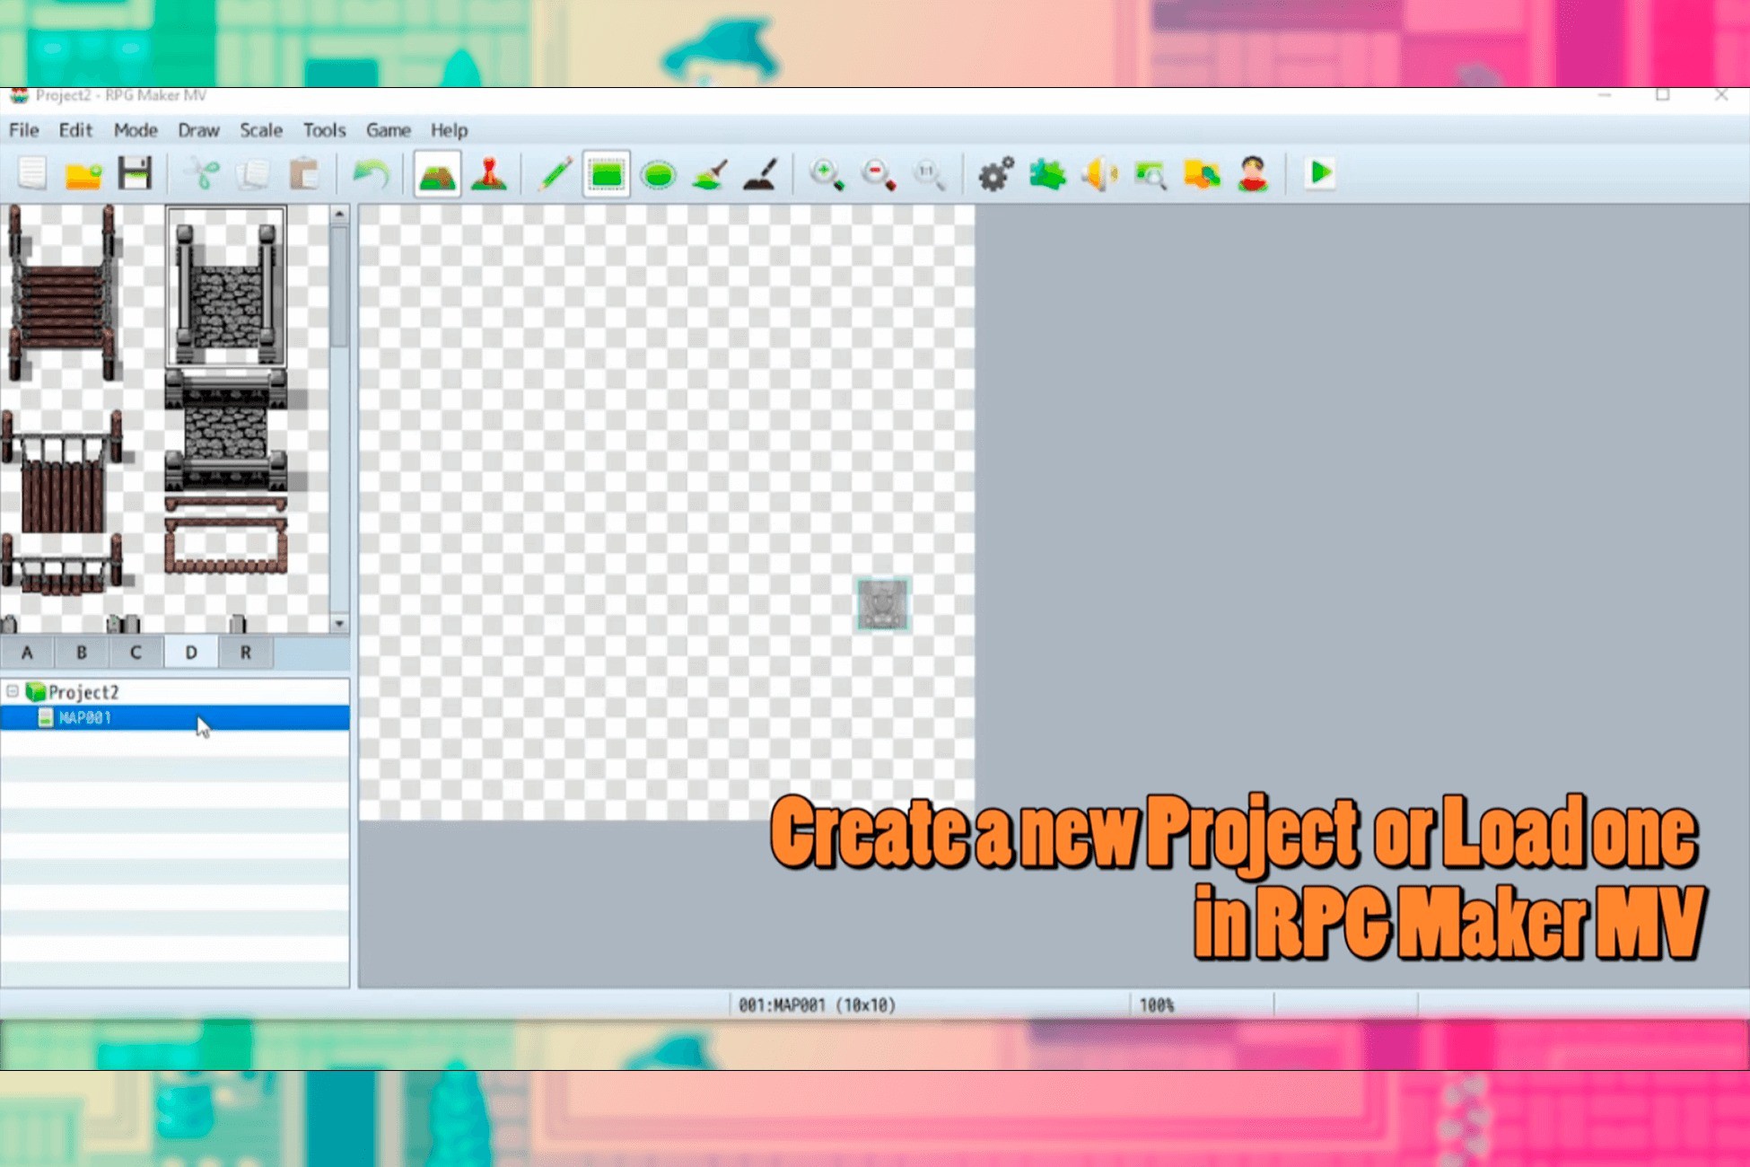The width and height of the screenshot is (1750, 1167).
Task: Minimize the RPG Maker MV window
Action: [x=1605, y=95]
